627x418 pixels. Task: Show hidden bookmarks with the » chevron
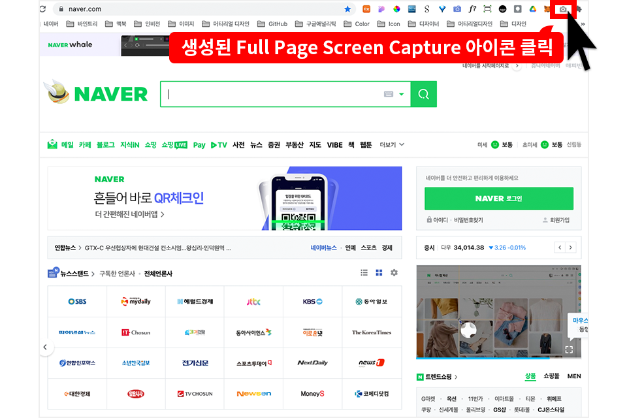pyautogui.click(x=583, y=24)
